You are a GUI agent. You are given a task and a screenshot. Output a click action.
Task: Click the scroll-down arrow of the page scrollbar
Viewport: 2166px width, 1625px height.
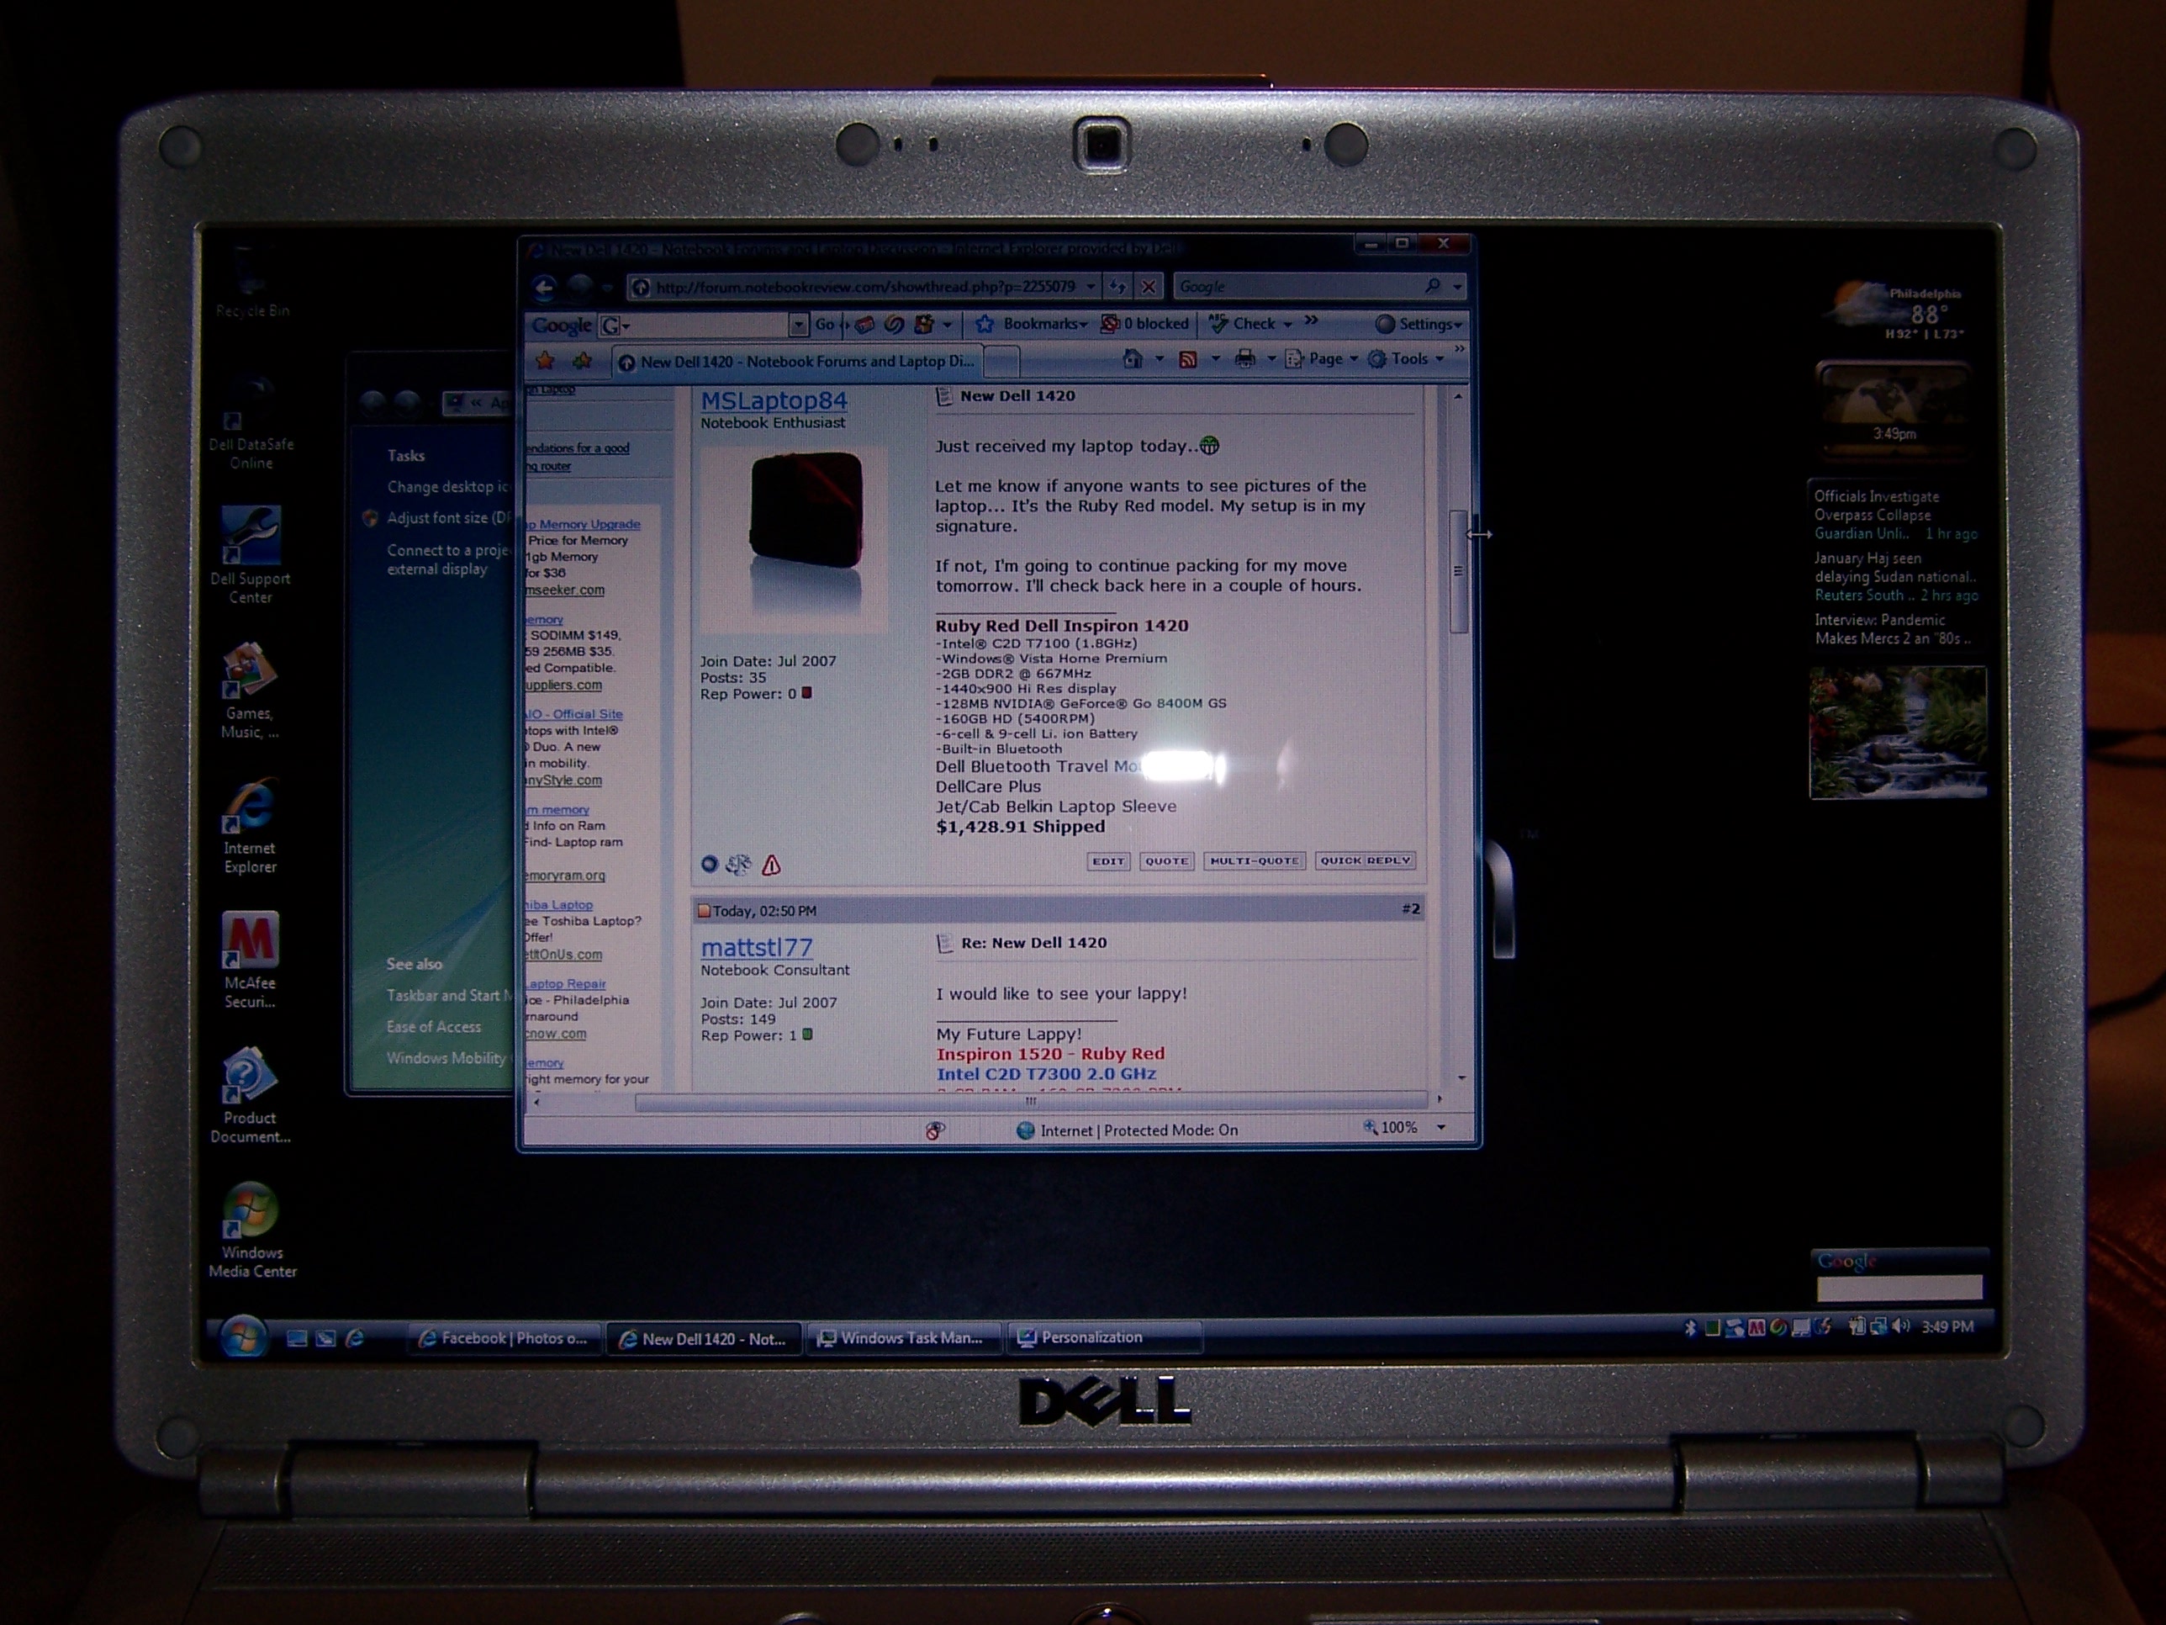coord(1461,1077)
